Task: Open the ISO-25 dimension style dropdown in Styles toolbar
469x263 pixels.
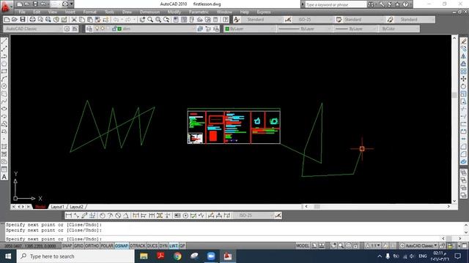Action: [x=313, y=20]
